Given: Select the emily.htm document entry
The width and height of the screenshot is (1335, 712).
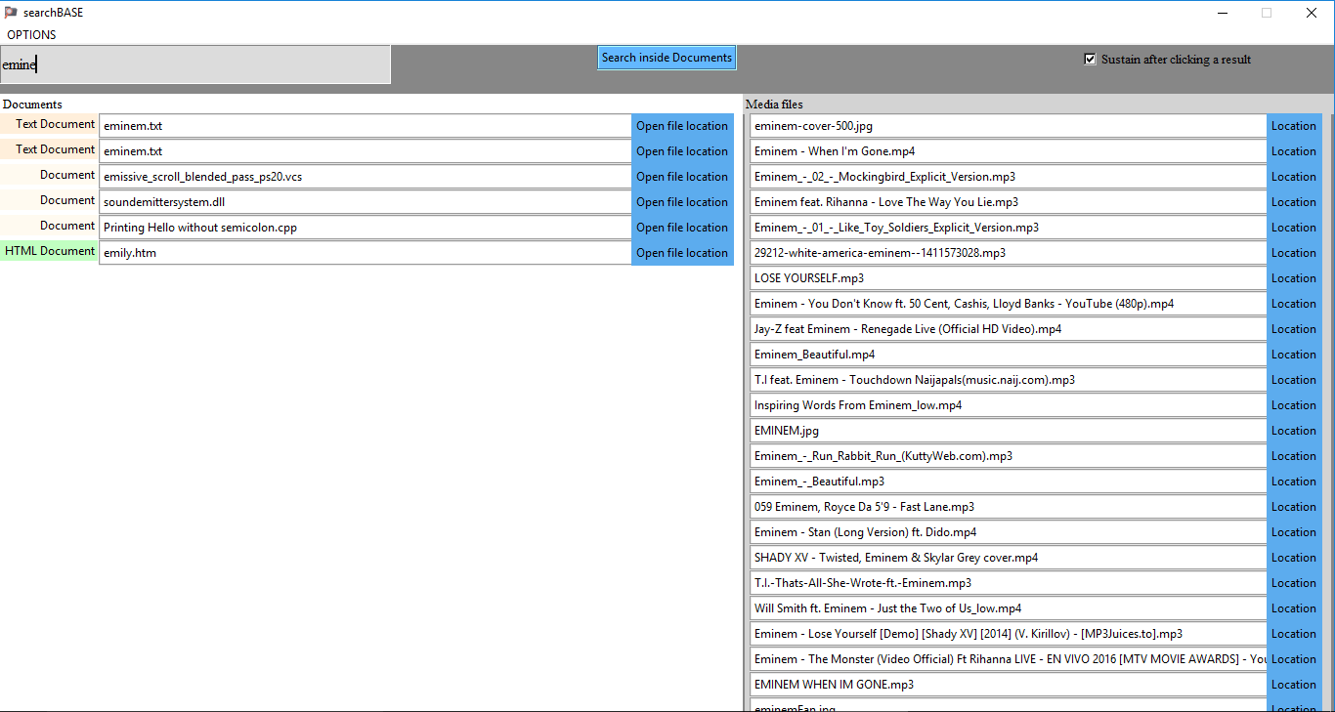Looking at the screenshot, I should click(x=366, y=253).
